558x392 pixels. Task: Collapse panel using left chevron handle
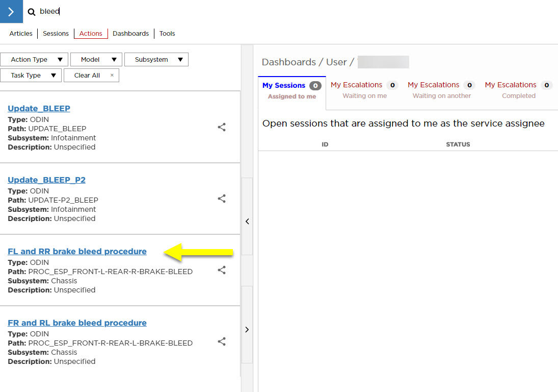pyautogui.click(x=247, y=222)
